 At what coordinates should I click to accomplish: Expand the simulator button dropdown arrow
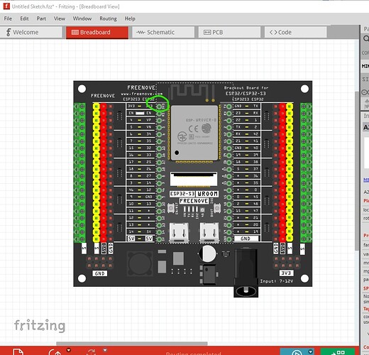(x=311, y=351)
